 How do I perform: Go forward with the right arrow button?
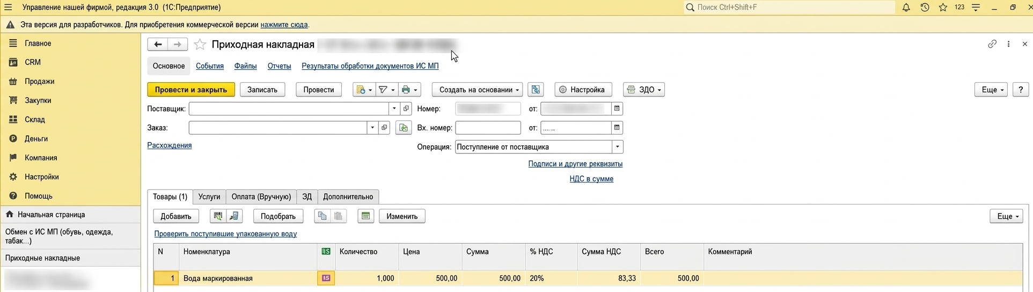178,45
